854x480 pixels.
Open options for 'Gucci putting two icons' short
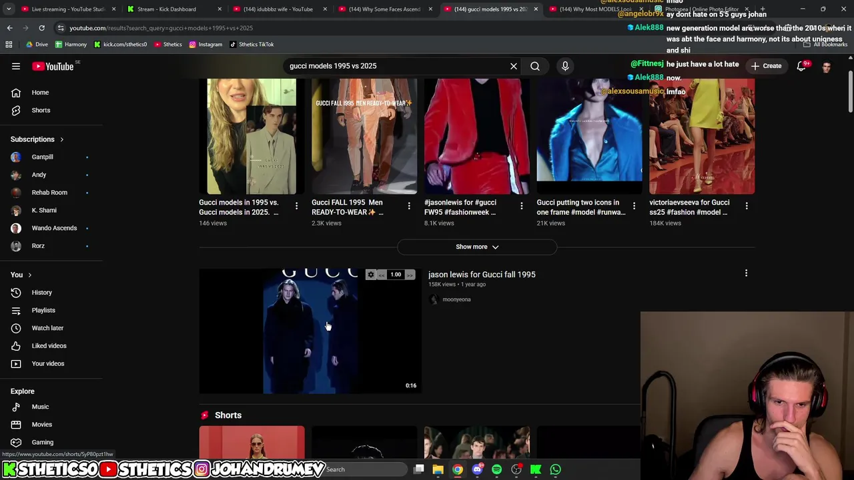pyautogui.click(x=634, y=206)
